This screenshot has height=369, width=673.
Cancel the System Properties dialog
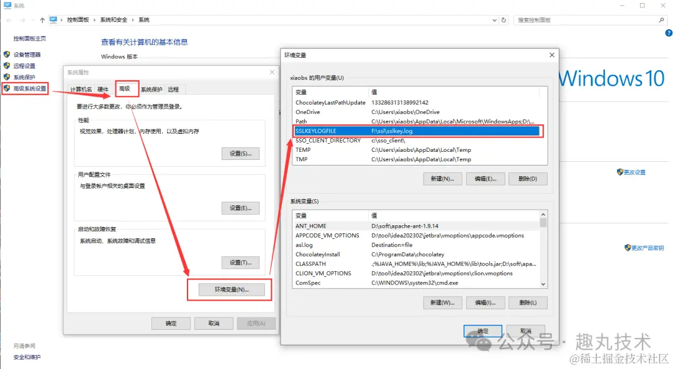point(214,323)
